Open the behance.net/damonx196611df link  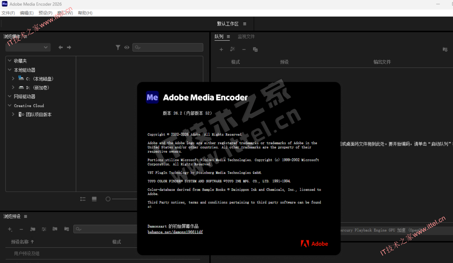pos(175,232)
